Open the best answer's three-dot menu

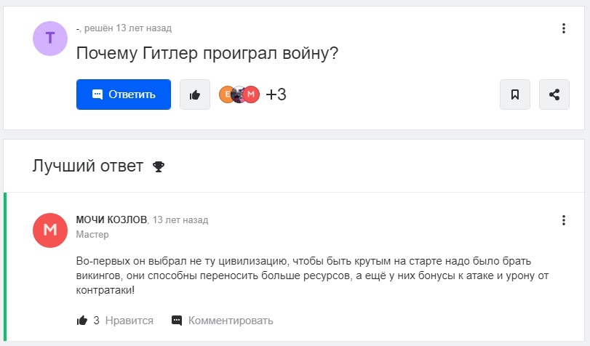tap(564, 220)
